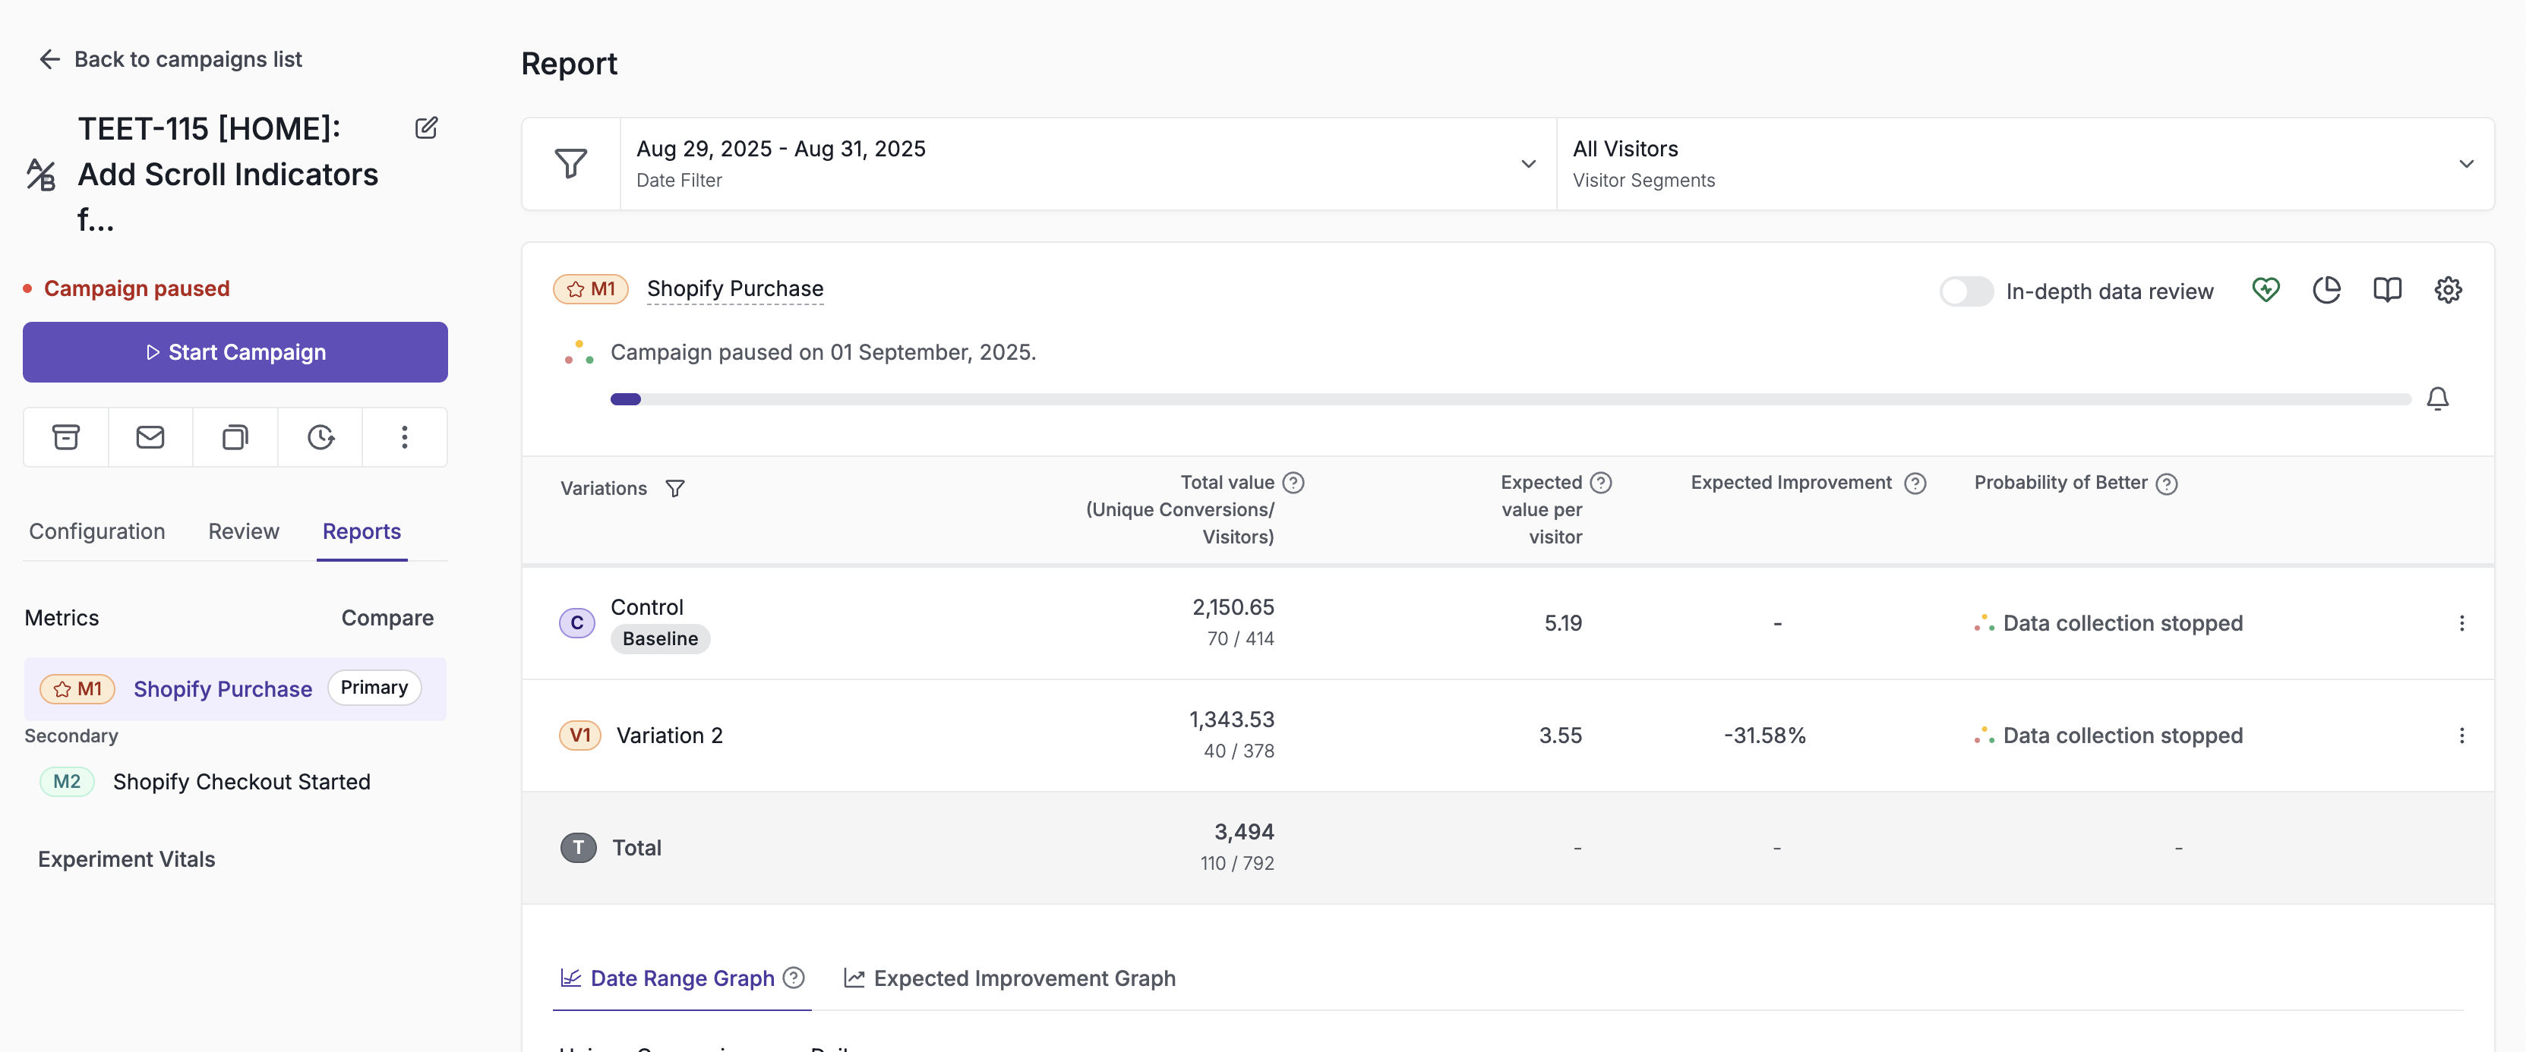This screenshot has height=1052, width=2526.
Task: Toggle In-depth data review switch
Action: pyautogui.click(x=1965, y=291)
